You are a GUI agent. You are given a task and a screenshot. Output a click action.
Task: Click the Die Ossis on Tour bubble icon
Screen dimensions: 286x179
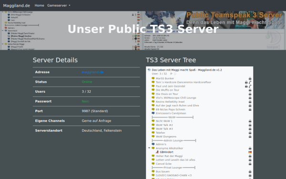pyautogui.click(x=153, y=94)
